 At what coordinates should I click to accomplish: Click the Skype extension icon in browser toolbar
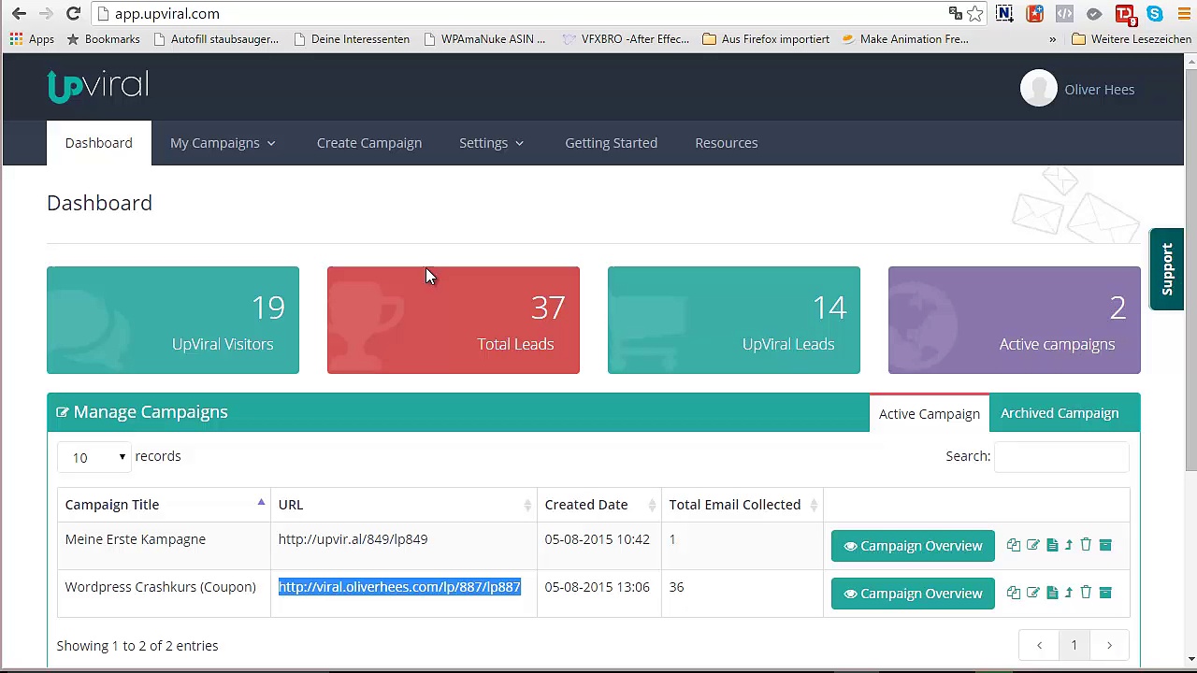(1155, 13)
